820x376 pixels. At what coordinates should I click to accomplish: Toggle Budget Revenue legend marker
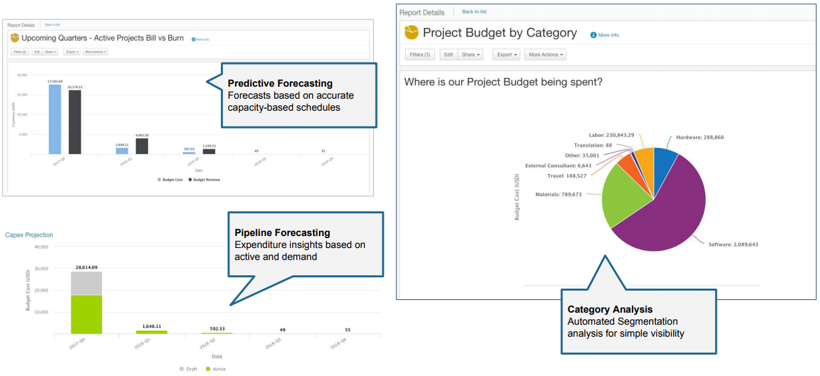tap(190, 179)
